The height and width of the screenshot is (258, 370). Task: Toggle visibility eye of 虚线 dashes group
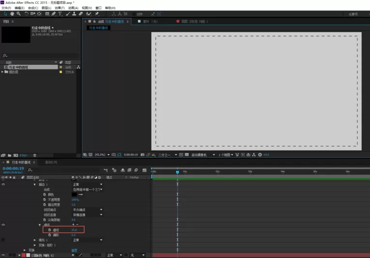(3, 225)
